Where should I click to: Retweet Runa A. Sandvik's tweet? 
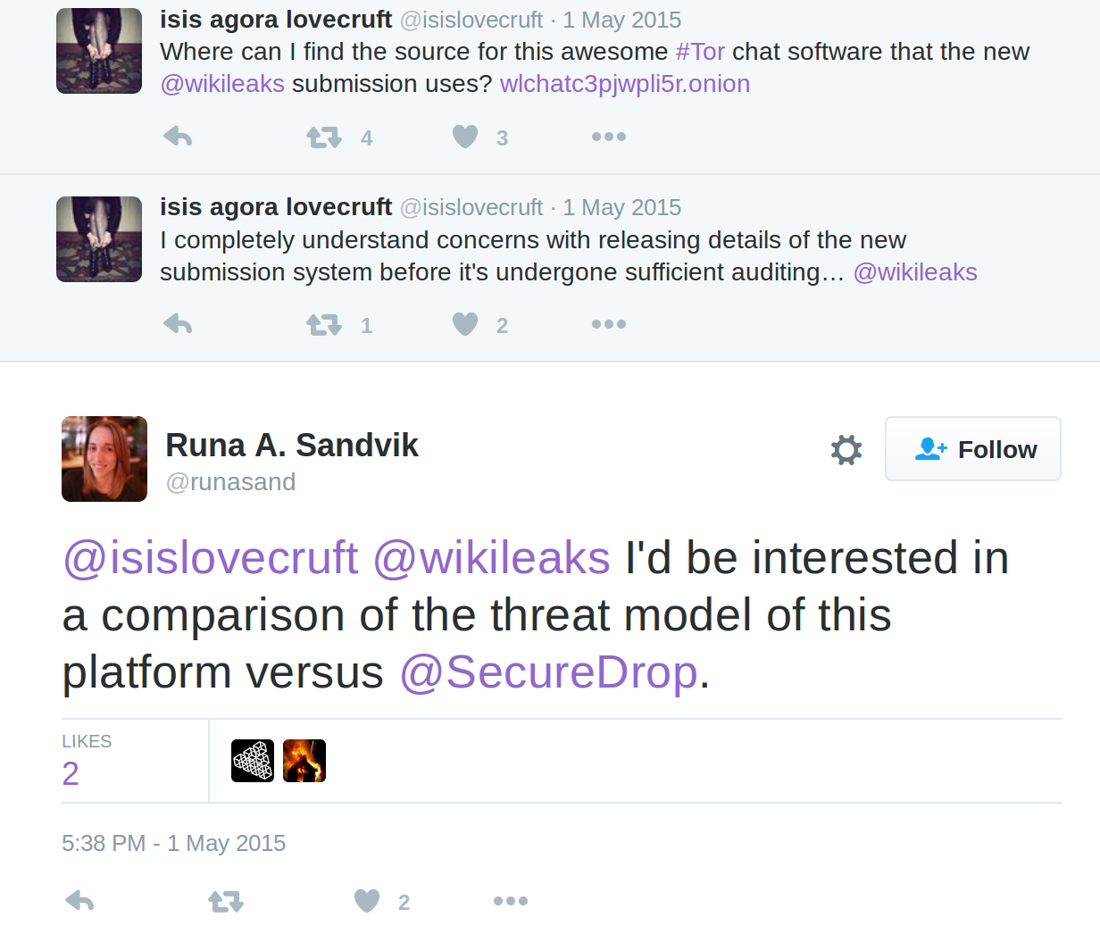pos(226,902)
